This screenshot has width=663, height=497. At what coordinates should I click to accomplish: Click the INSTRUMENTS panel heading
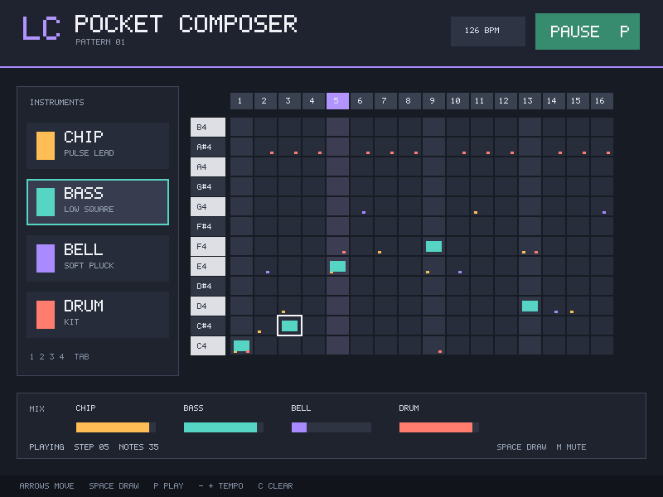[57, 102]
